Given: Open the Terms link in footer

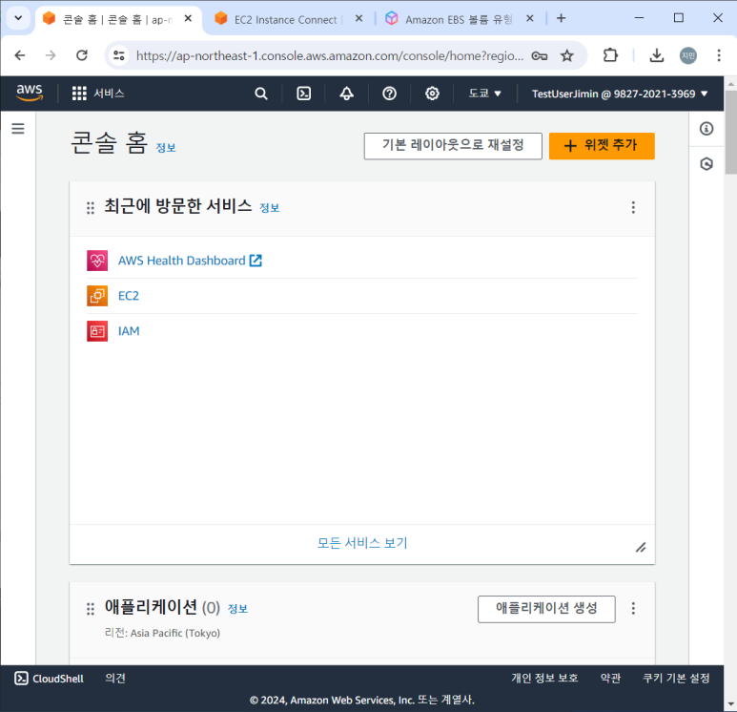Looking at the screenshot, I should (x=610, y=678).
